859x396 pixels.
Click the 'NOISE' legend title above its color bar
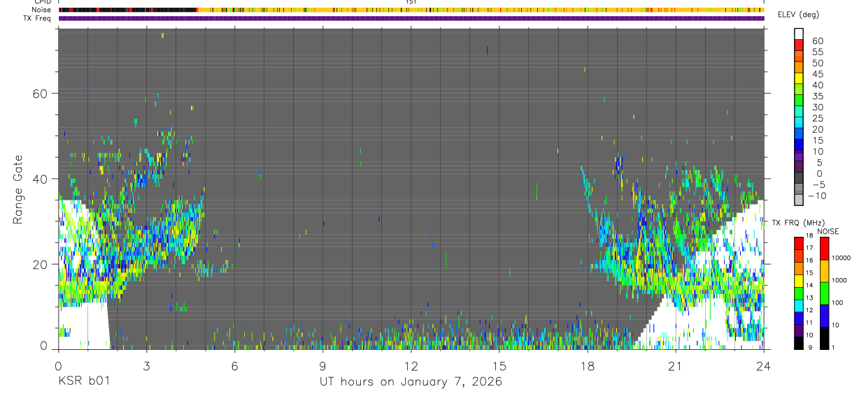click(828, 231)
